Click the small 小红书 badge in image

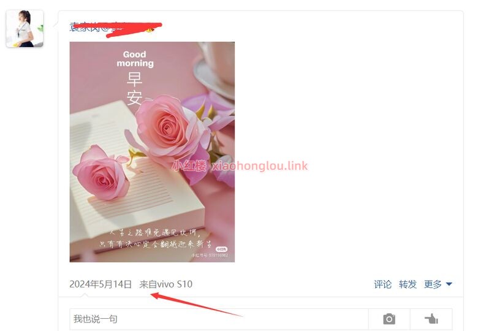[x=222, y=249]
